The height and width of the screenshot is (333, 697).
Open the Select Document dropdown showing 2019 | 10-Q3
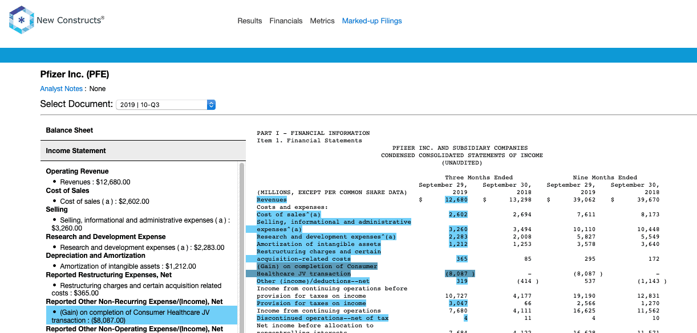pyautogui.click(x=165, y=105)
